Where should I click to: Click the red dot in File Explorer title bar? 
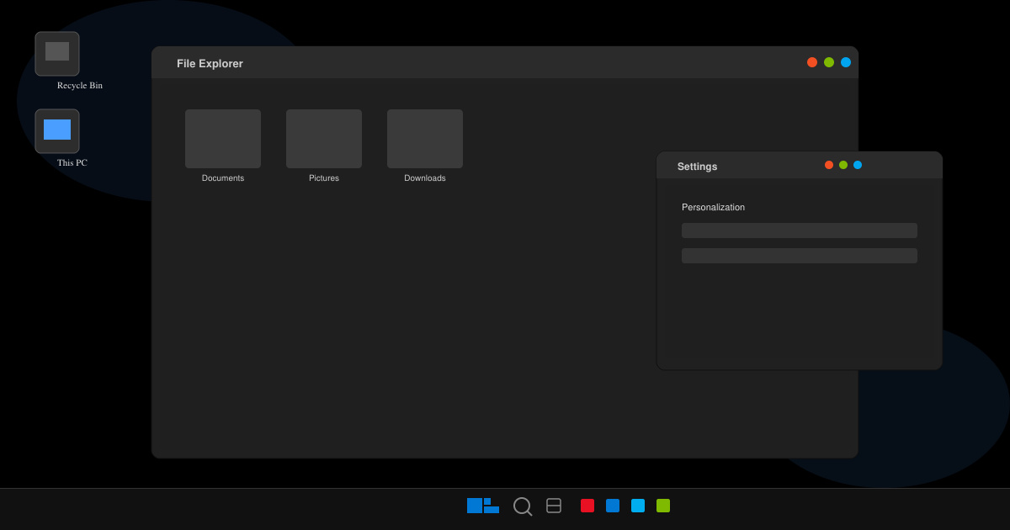812,62
